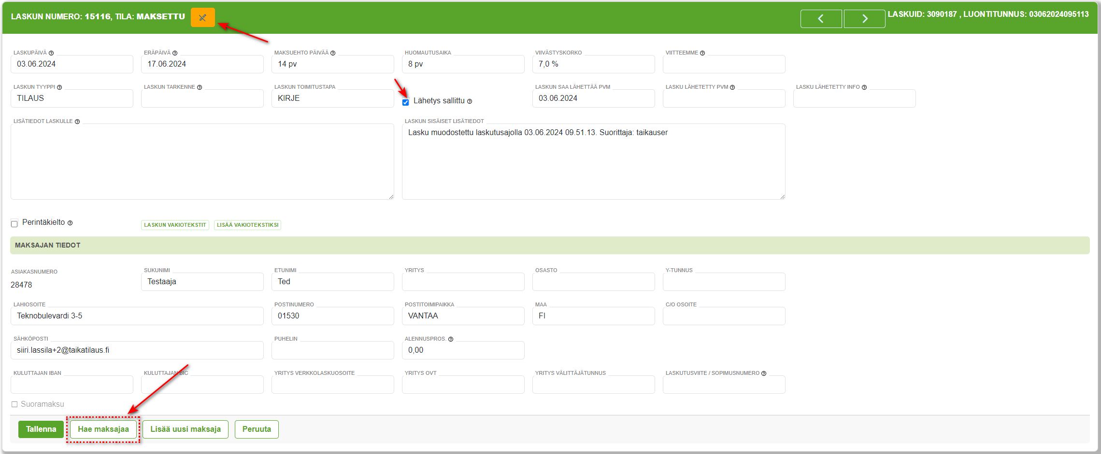Viewport: 1101px width, 454px height.
Task: Click the Yritys OVT field
Action: [463, 385]
